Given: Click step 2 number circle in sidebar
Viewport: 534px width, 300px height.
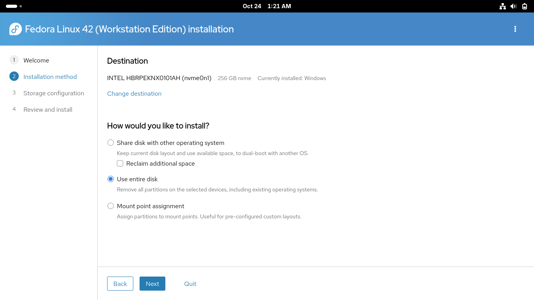Looking at the screenshot, I should coord(14,76).
